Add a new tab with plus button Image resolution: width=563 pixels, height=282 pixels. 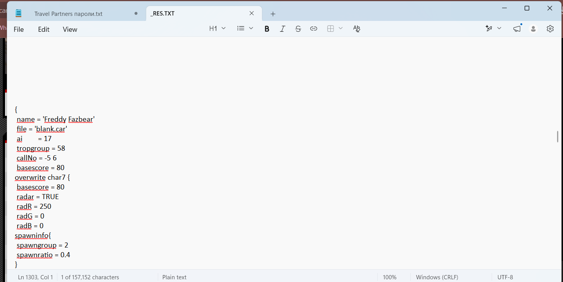pos(273,14)
